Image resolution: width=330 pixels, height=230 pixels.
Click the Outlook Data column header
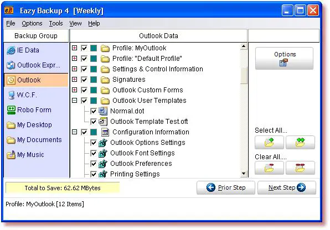(x=158, y=36)
